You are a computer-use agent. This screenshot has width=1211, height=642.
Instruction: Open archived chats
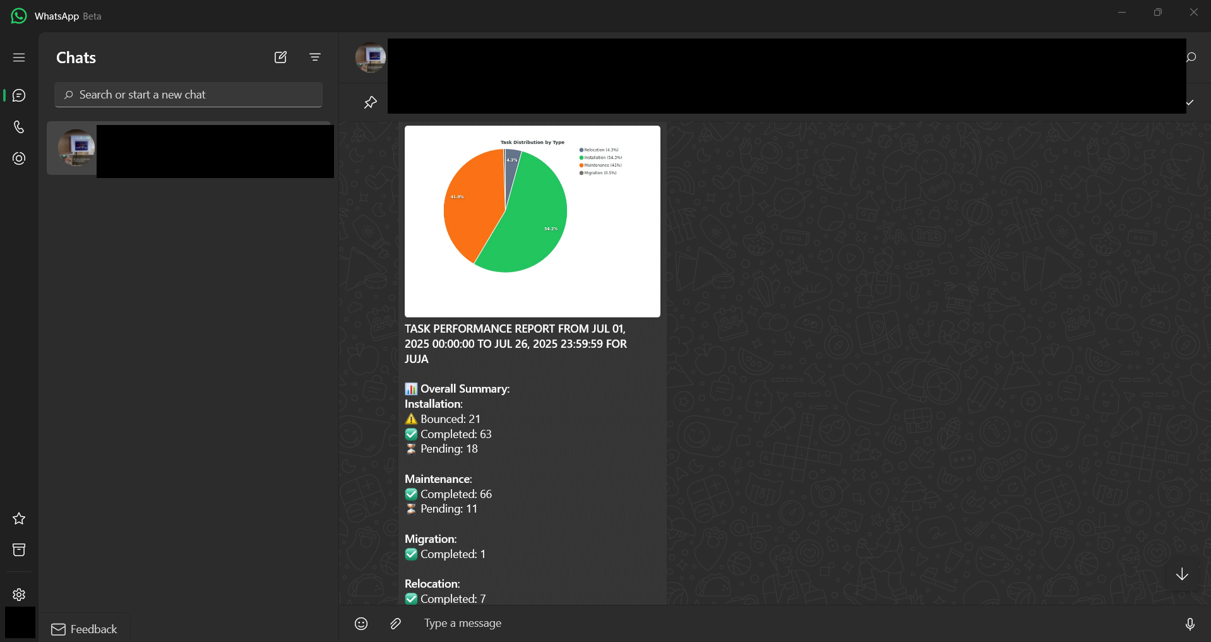click(x=19, y=550)
